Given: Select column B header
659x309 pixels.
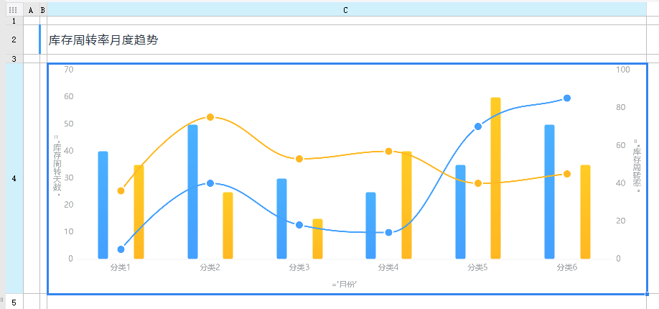Looking at the screenshot, I should click(43, 10).
